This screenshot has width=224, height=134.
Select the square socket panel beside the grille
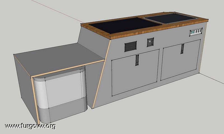150,42
